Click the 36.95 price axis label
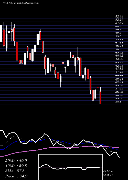128x180 pixels. pyautogui.click(x=119, y=92)
